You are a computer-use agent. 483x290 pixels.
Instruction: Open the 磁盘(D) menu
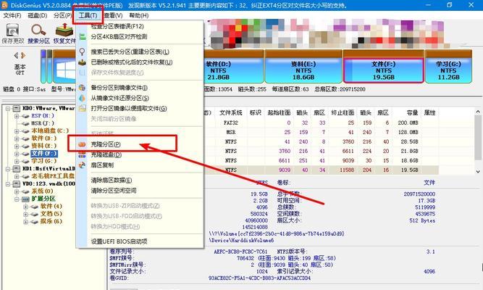(x=38, y=15)
